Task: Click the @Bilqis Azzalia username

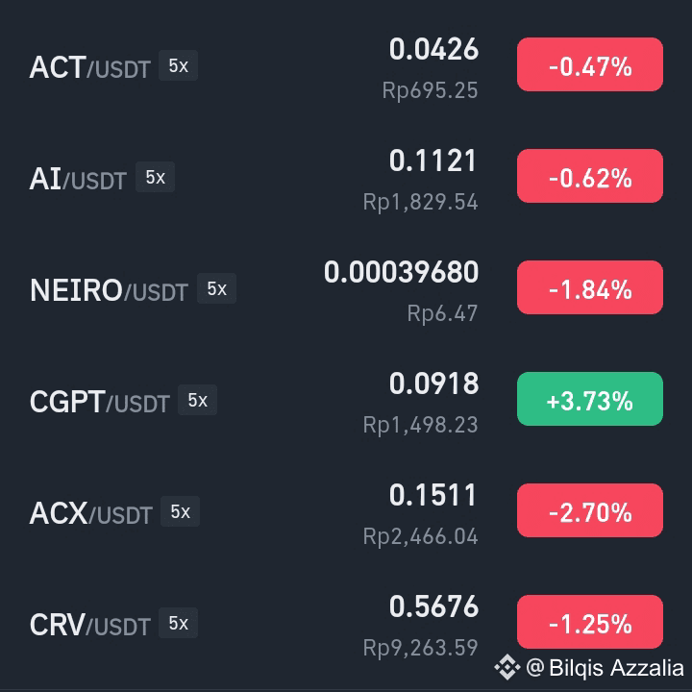Action: click(x=605, y=667)
